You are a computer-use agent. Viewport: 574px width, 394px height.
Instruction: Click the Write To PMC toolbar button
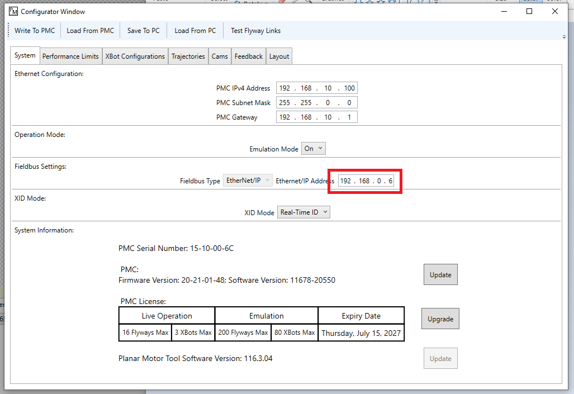point(35,31)
